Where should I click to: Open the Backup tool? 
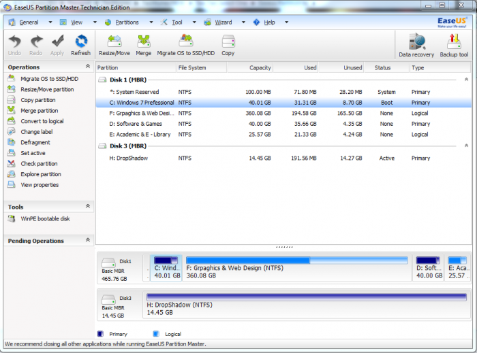[x=454, y=46]
